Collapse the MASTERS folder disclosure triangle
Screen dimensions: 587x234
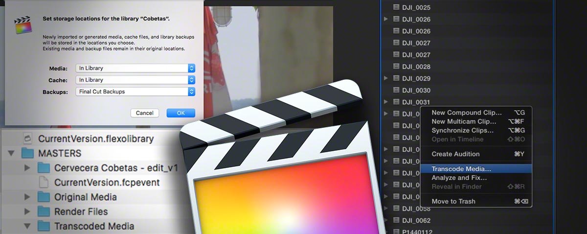[11, 153]
